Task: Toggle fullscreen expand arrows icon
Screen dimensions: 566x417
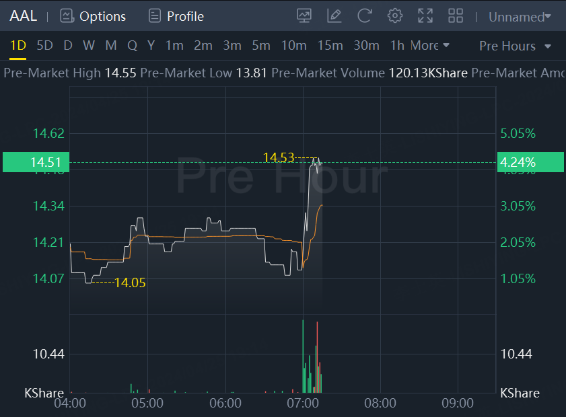Action: [425, 16]
